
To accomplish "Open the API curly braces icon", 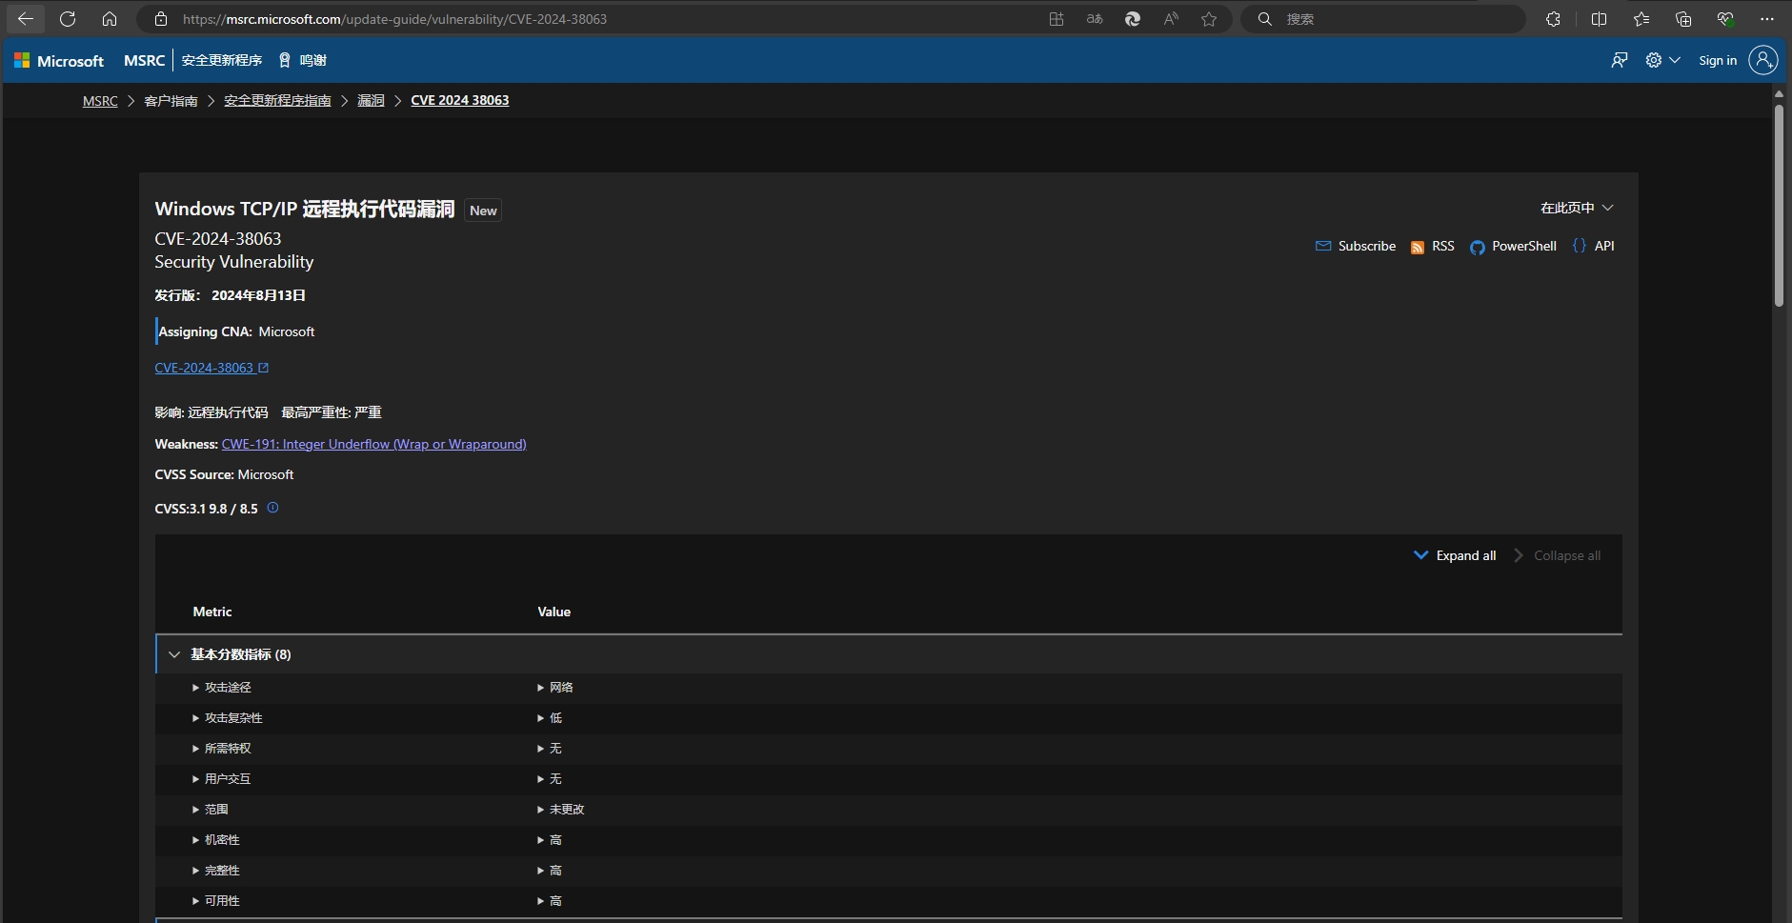I will [1579, 246].
